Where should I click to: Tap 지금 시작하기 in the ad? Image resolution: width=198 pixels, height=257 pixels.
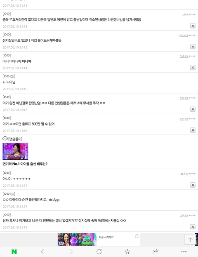[106, 237]
